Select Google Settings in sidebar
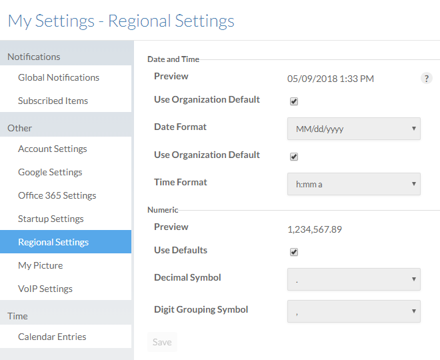 tap(50, 172)
